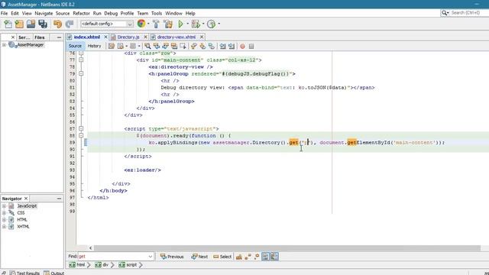
Task: Switch to the Directory.js tab
Action: click(128, 37)
